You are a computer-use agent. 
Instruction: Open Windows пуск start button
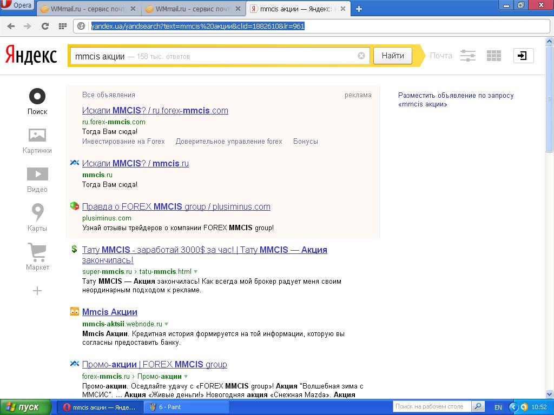point(25,407)
